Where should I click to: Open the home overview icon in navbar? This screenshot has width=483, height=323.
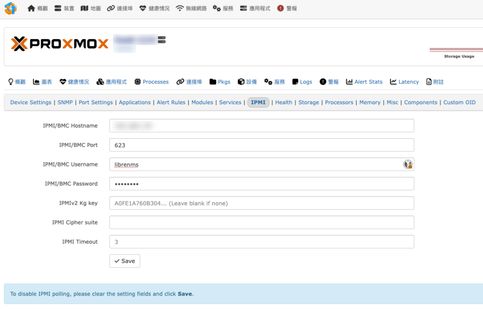click(31, 8)
